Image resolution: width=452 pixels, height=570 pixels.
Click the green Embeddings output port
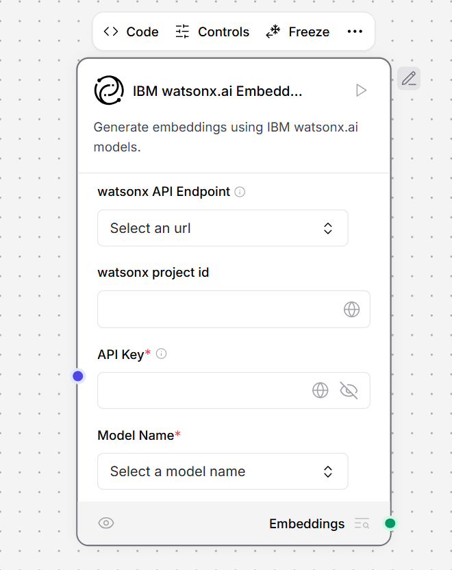(x=390, y=523)
